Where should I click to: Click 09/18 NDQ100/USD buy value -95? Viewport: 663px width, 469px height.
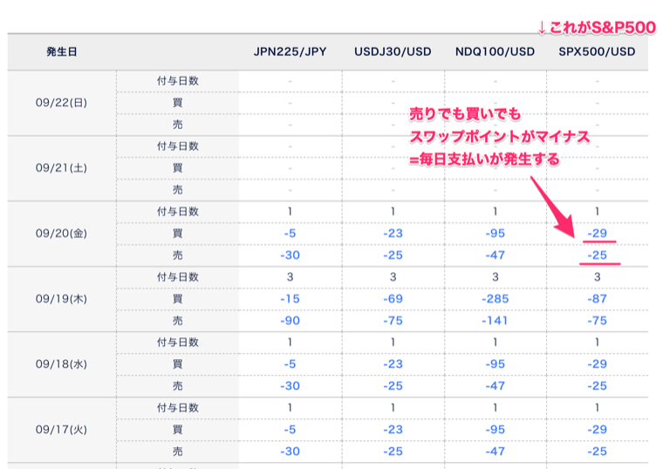(x=496, y=364)
